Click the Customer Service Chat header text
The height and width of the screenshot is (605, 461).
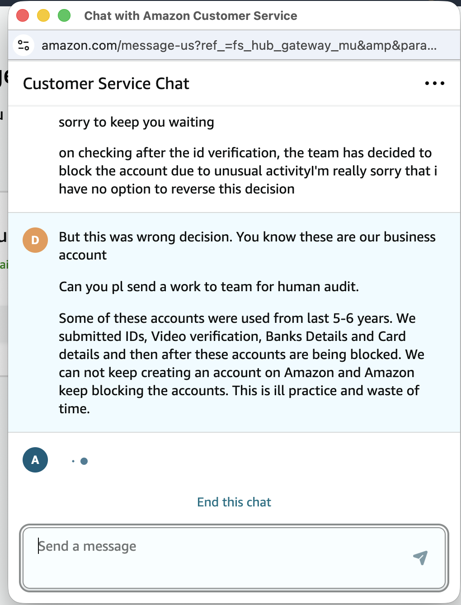tap(106, 84)
